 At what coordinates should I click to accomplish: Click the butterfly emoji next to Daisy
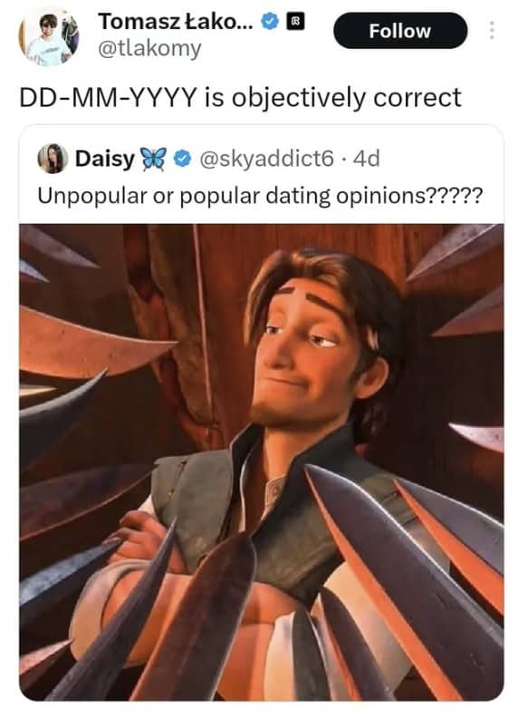point(153,159)
